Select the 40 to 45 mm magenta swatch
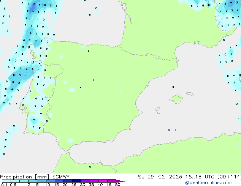 tap(103, 181)
